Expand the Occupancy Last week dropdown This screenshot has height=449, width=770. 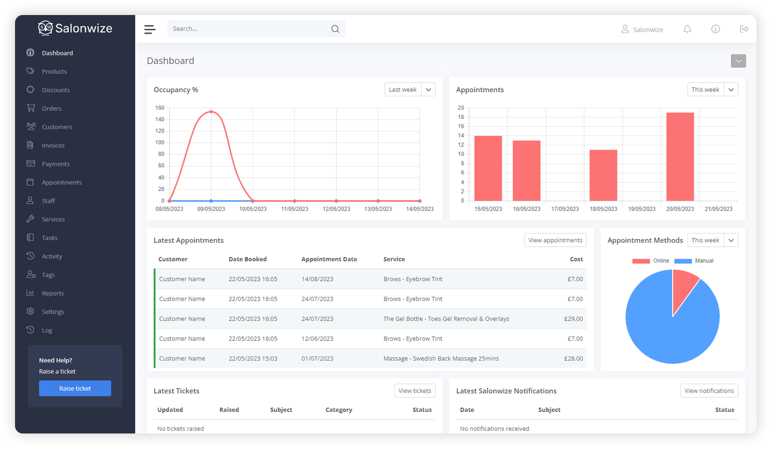pos(428,89)
